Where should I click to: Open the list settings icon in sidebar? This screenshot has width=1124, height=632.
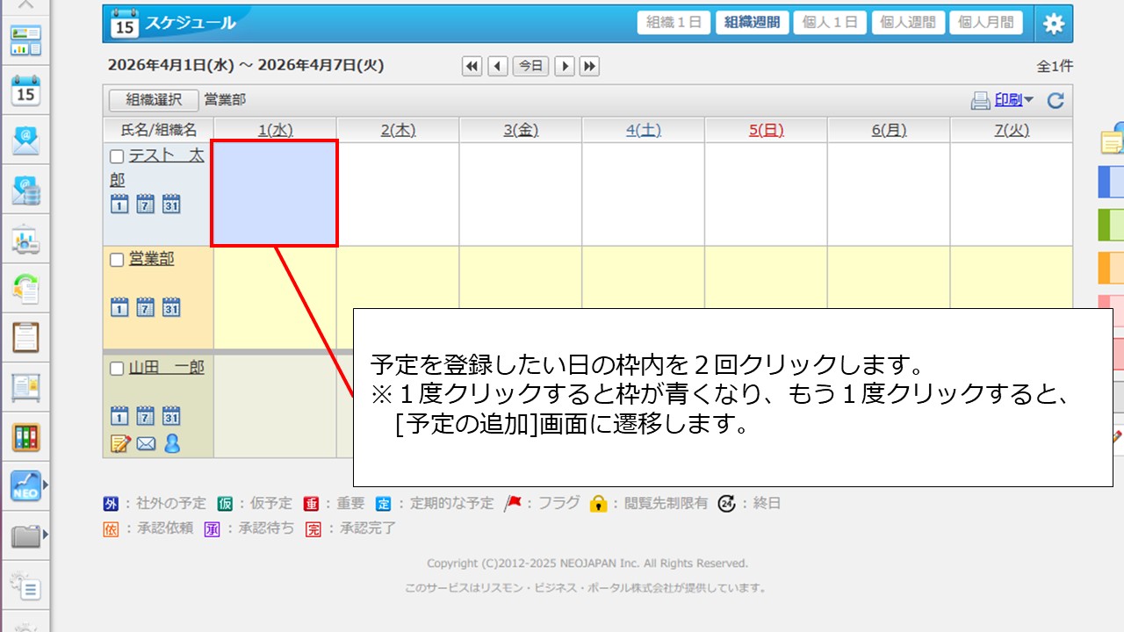25,585
